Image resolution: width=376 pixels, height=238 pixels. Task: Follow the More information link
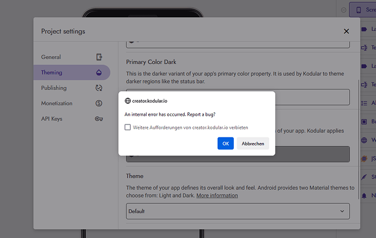pyautogui.click(x=217, y=195)
